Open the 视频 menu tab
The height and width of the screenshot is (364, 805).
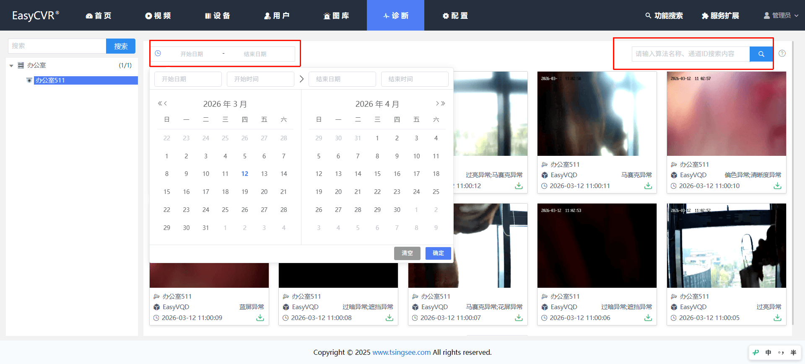click(x=158, y=15)
